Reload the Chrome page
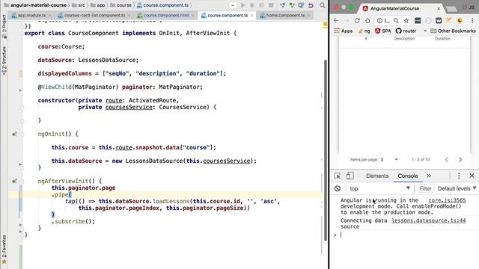Image resolution: width=479 pixels, height=269 pixels. 357,20
